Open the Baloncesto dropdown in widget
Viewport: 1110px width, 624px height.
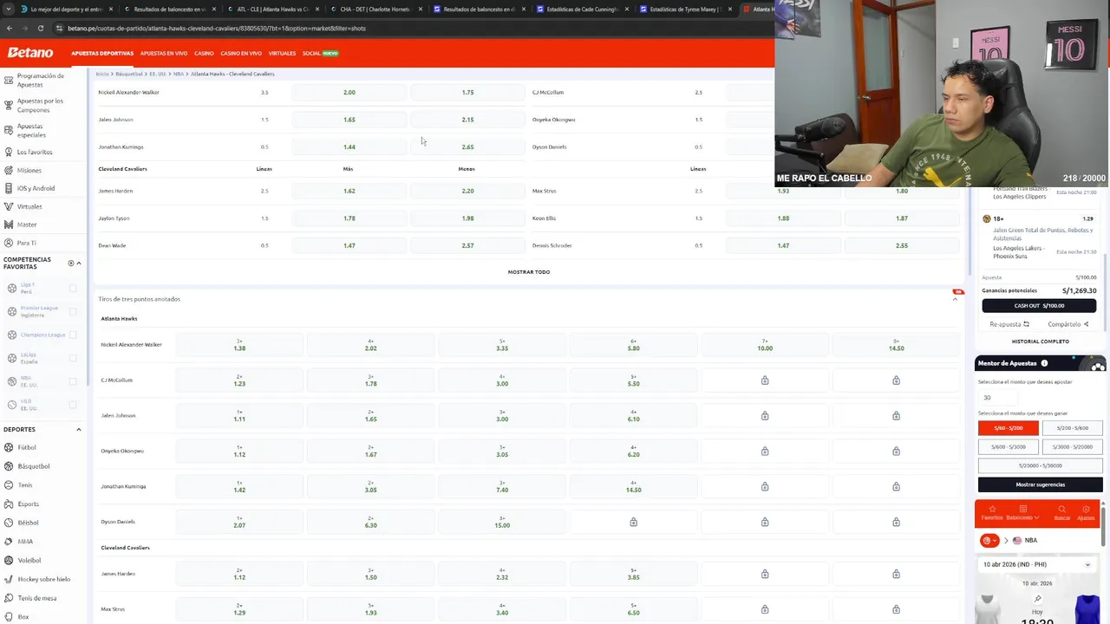(1022, 513)
